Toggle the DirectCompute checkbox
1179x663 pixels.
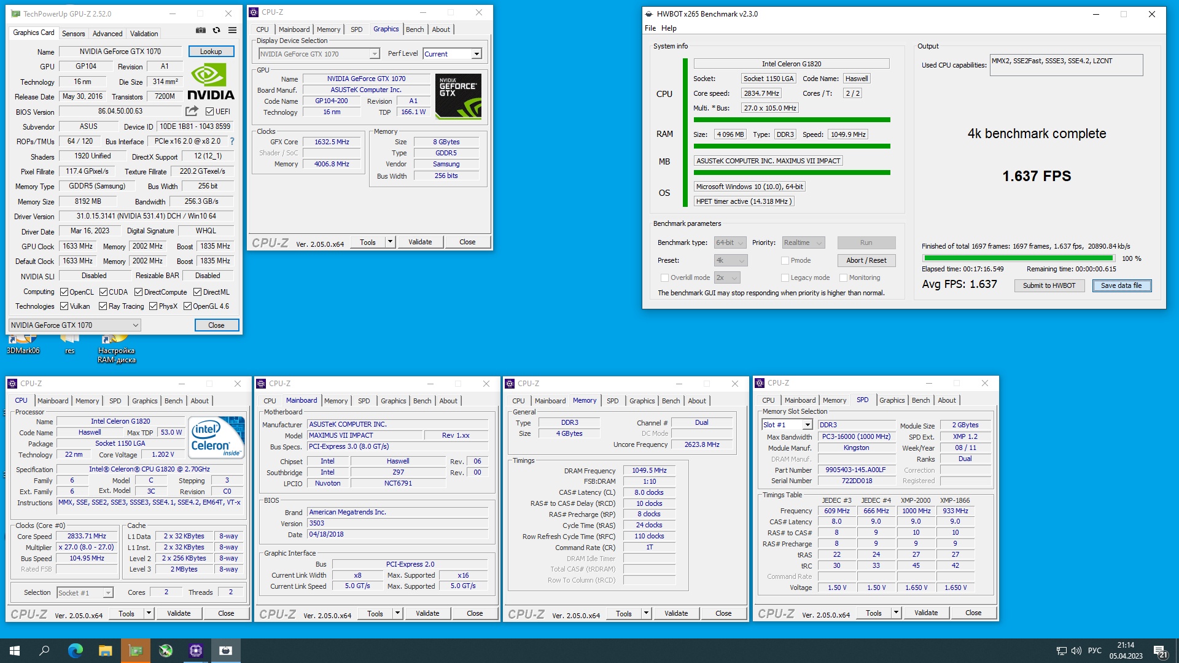pyautogui.click(x=138, y=292)
